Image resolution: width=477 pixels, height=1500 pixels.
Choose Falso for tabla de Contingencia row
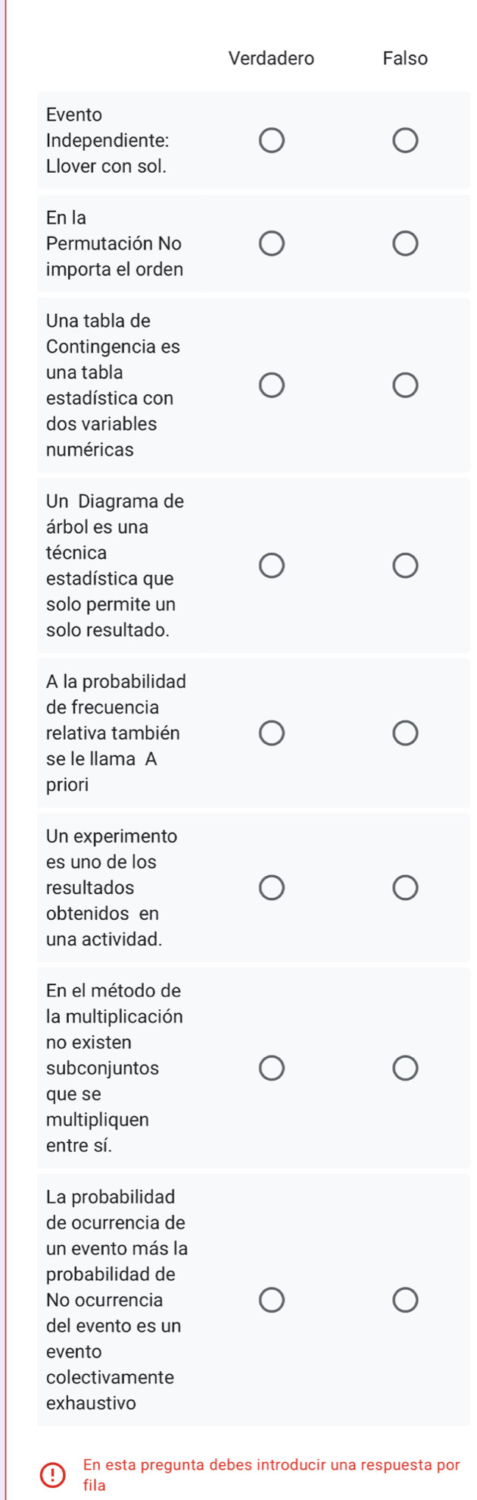click(405, 385)
